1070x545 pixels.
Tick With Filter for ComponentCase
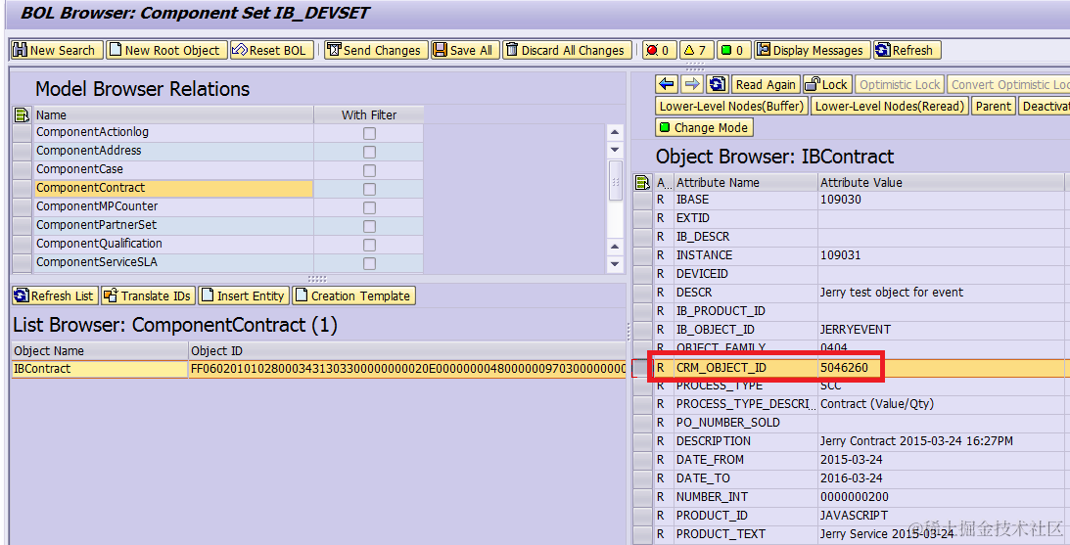pos(369,170)
